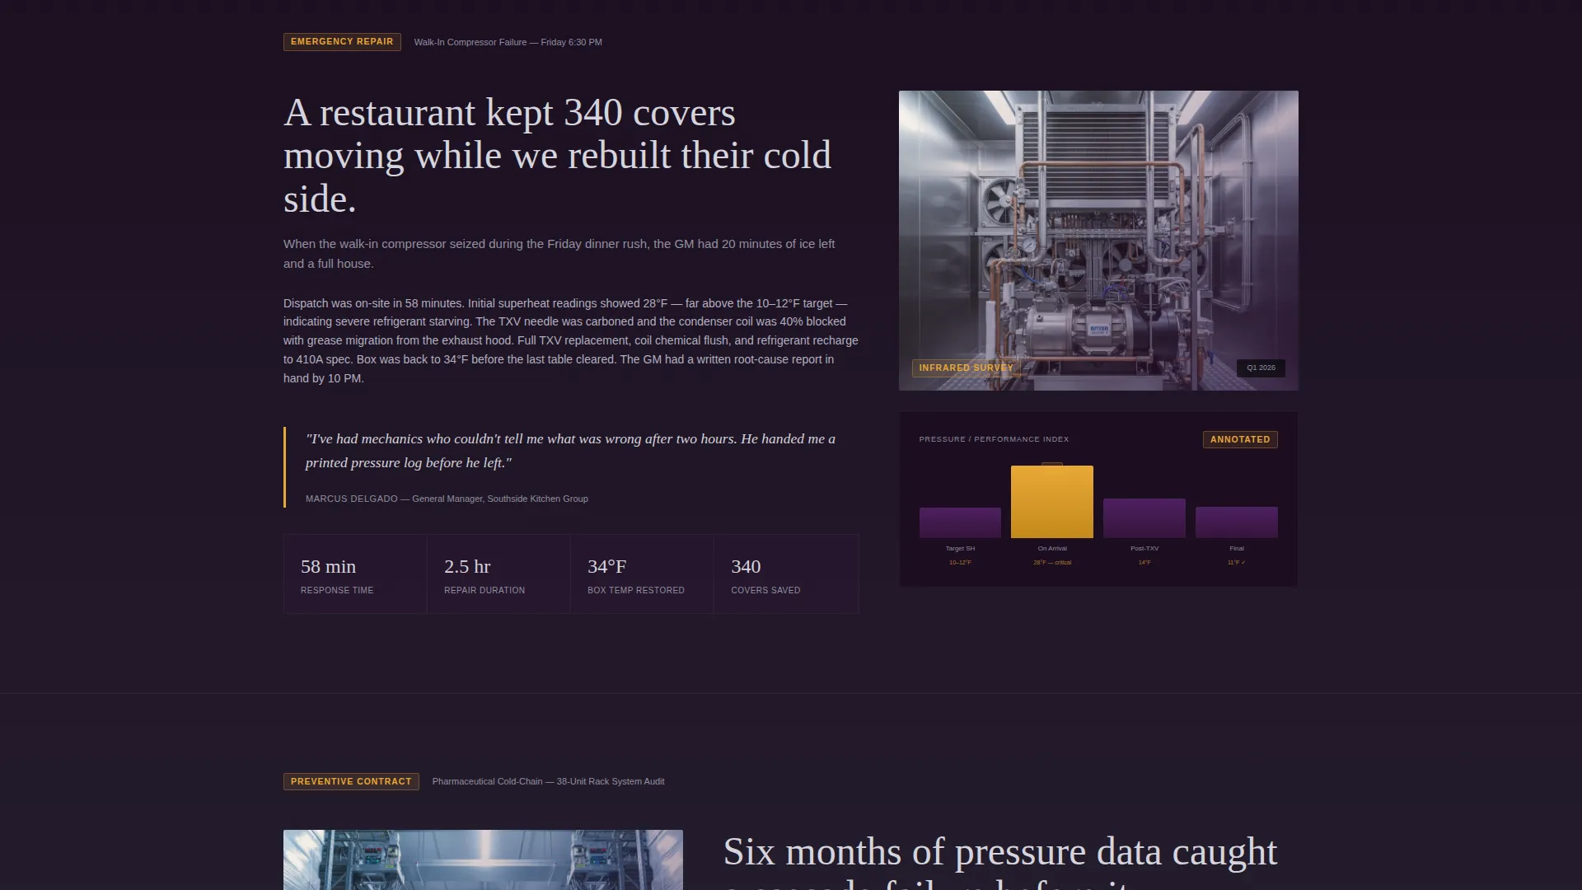This screenshot has height=890, width=1582.
Task: Click the 'Target SH' chart label
Action: 960,548
